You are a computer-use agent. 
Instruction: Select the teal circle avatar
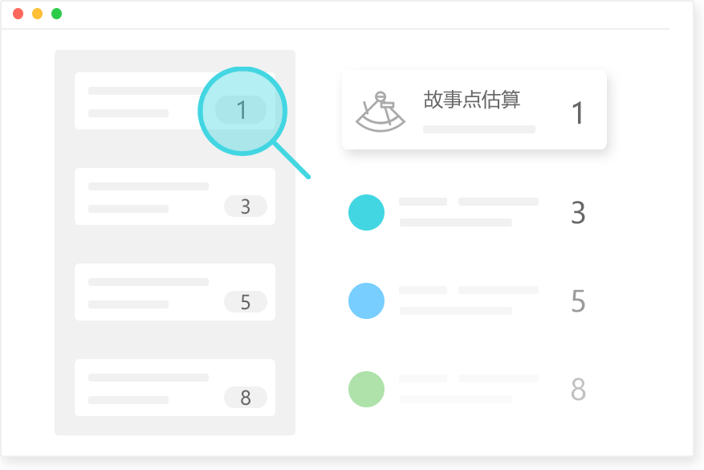[366, 213]
